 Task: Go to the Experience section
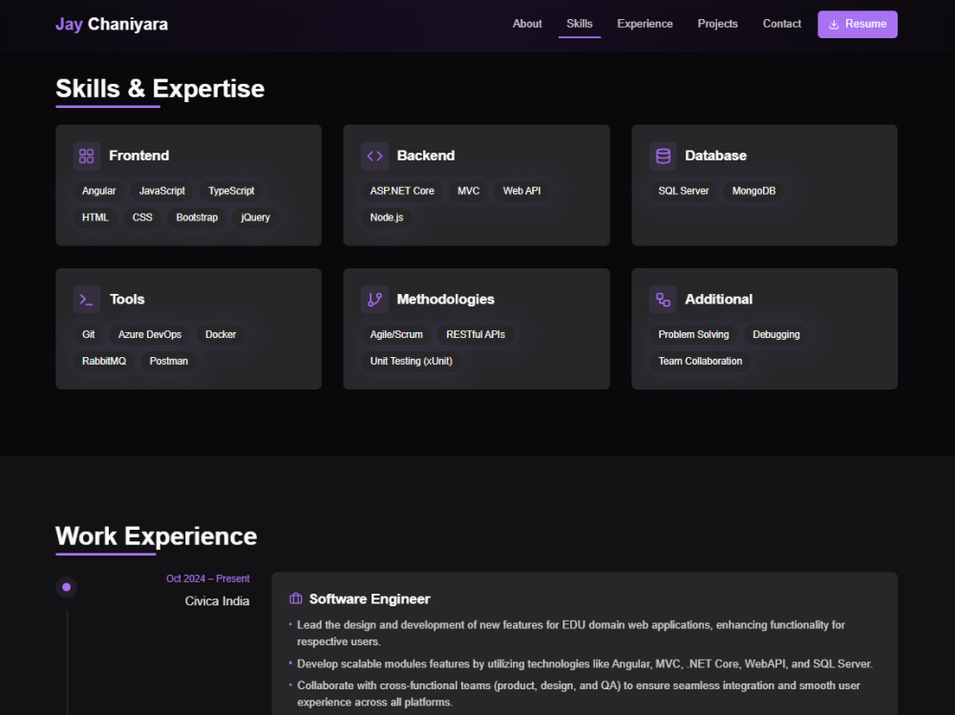pyautogui.click(x=645, y=24)
